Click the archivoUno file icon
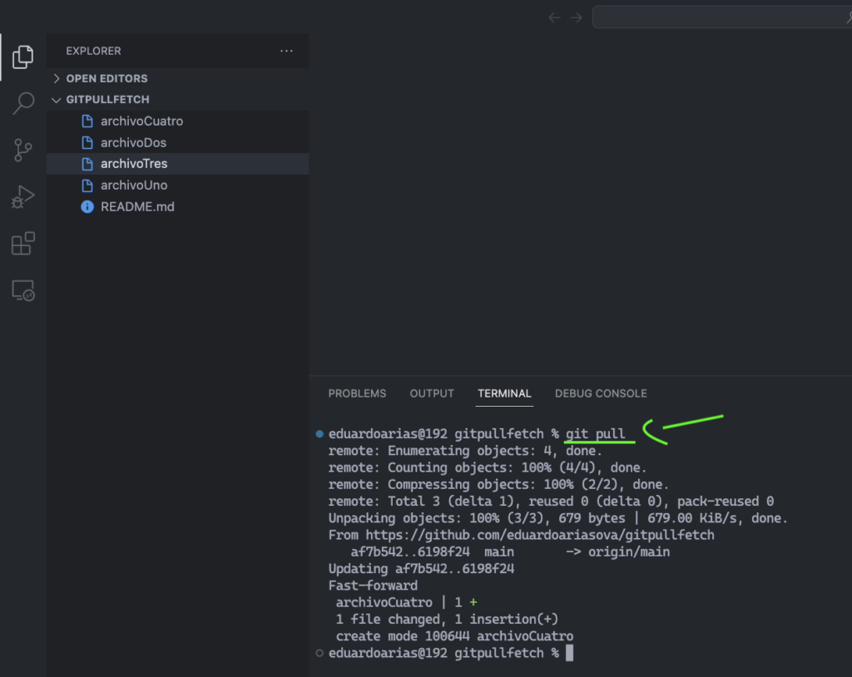The image size is (852, 677). point(87,185)
